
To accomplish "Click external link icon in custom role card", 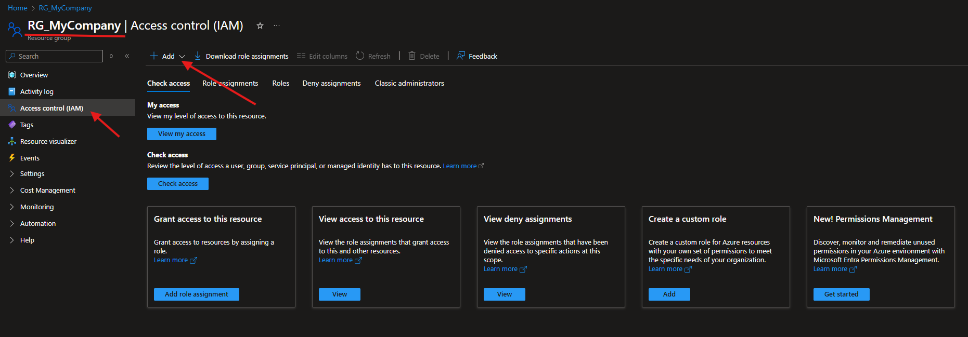I will coord(688,269).
